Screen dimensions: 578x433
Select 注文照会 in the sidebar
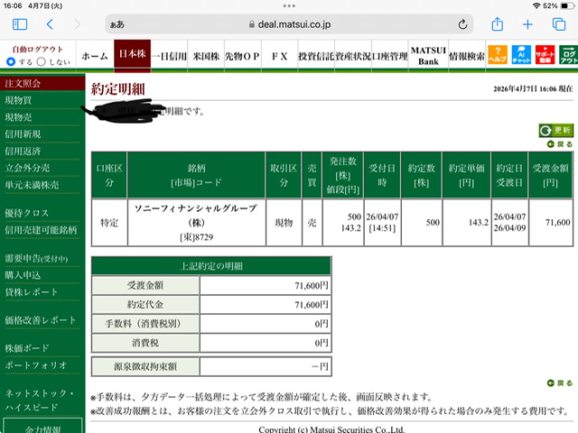pyautogui.click(x=42, y=83)
